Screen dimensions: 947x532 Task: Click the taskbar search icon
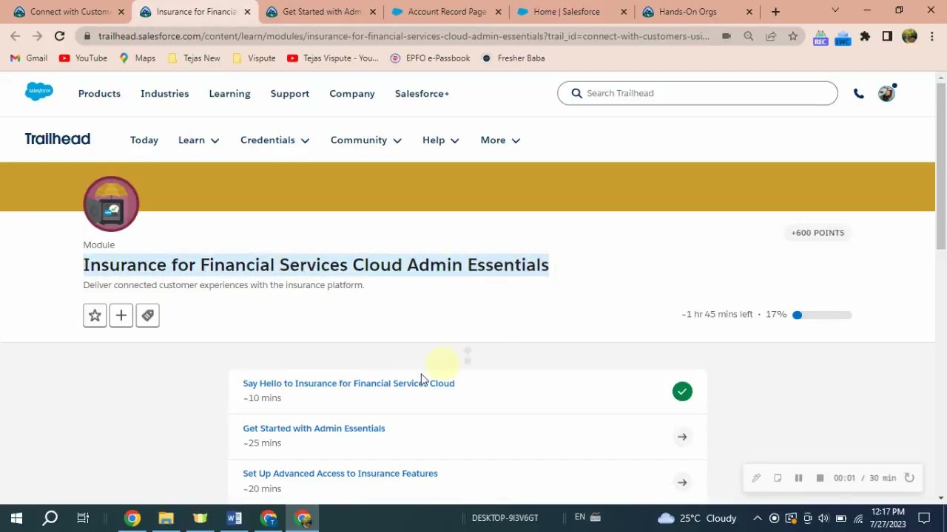point(50,518)
